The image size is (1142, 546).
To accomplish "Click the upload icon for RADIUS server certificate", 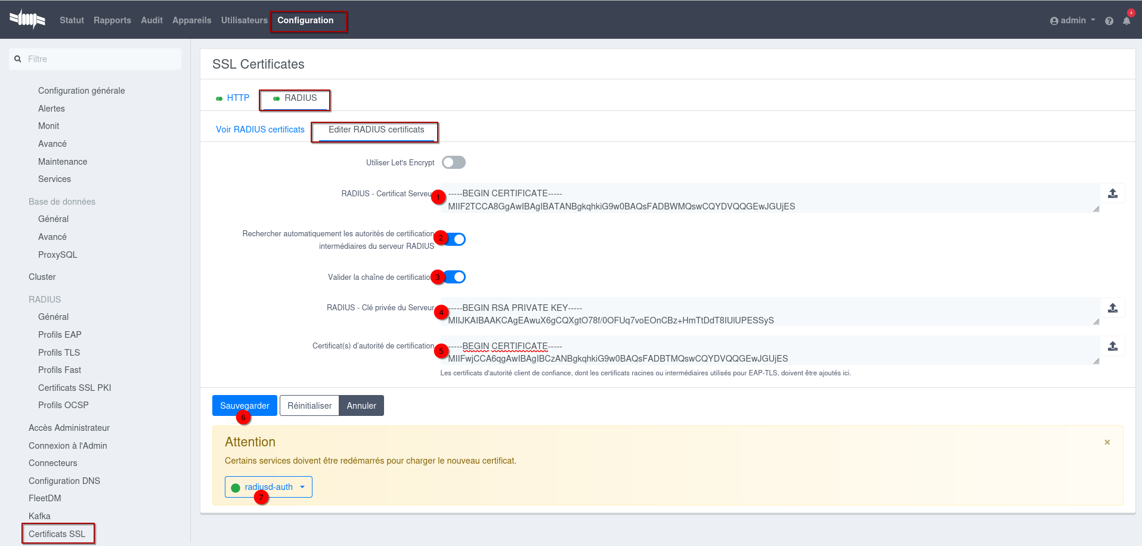I will point(1112,193).
